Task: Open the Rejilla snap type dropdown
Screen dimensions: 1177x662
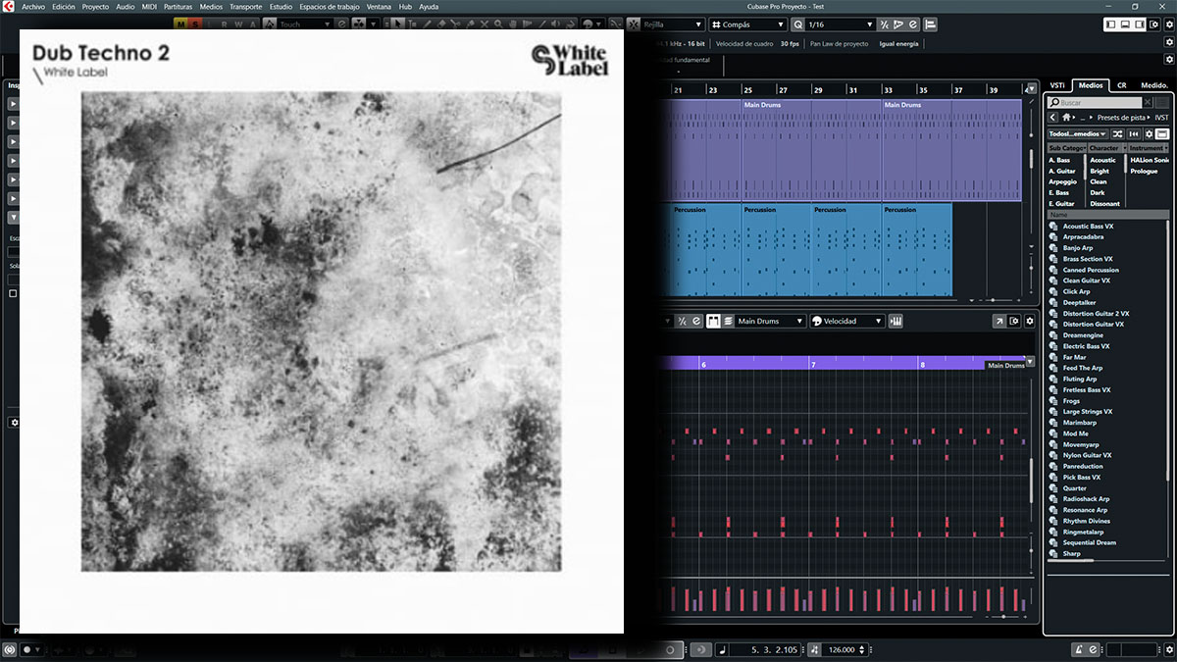Action: coord(673,25)
